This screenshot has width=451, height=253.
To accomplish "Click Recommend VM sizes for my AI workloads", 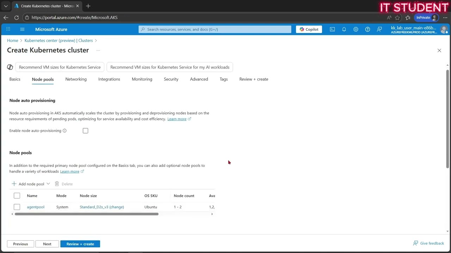I will (x=170, y=67).
